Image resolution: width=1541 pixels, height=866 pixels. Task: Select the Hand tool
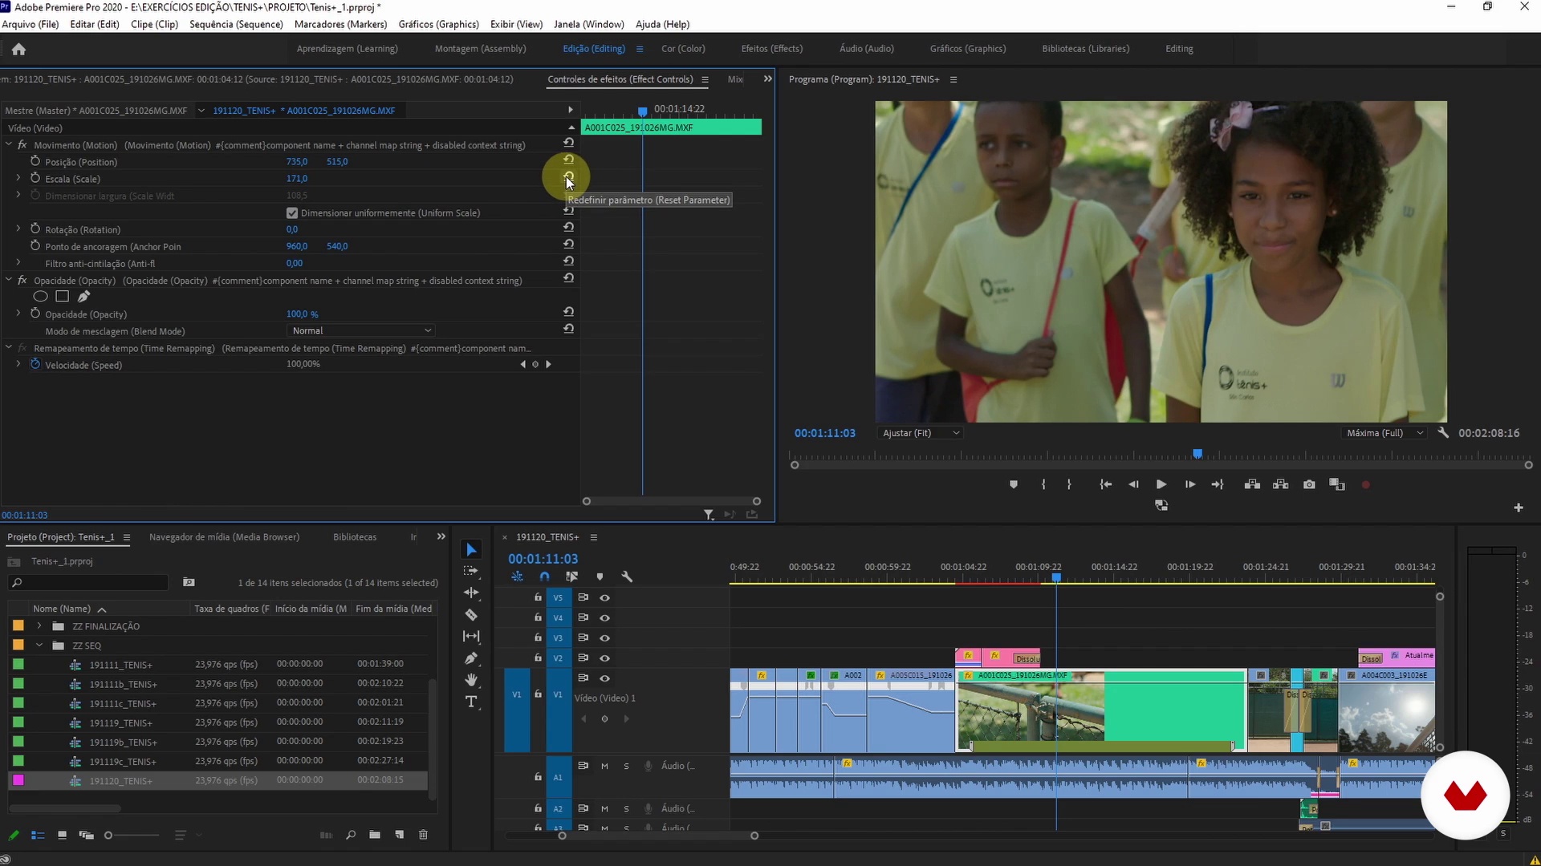point(471,680)
